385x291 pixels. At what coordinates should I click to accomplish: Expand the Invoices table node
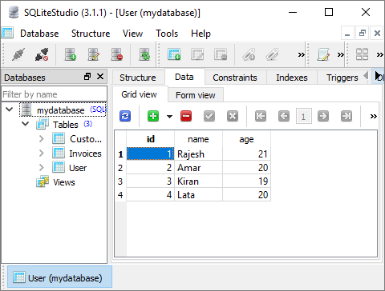tap(41, 153)
